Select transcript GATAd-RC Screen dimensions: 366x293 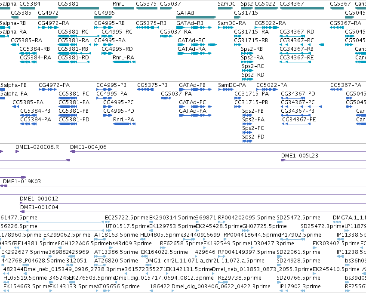[x=191, y=40]
